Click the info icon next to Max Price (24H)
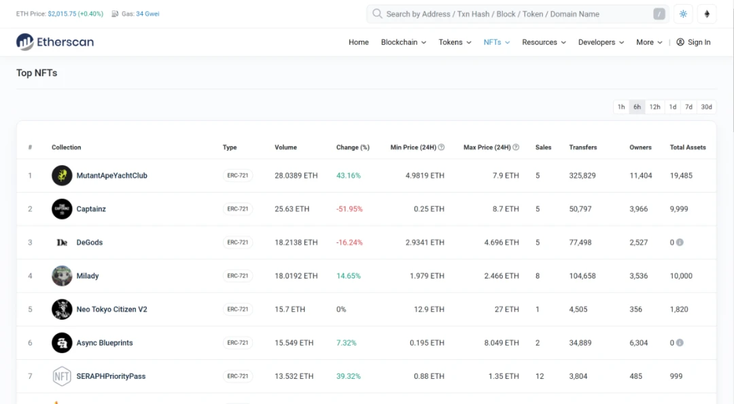The width and height of the screenshot is (734, 404). (516, 147)
